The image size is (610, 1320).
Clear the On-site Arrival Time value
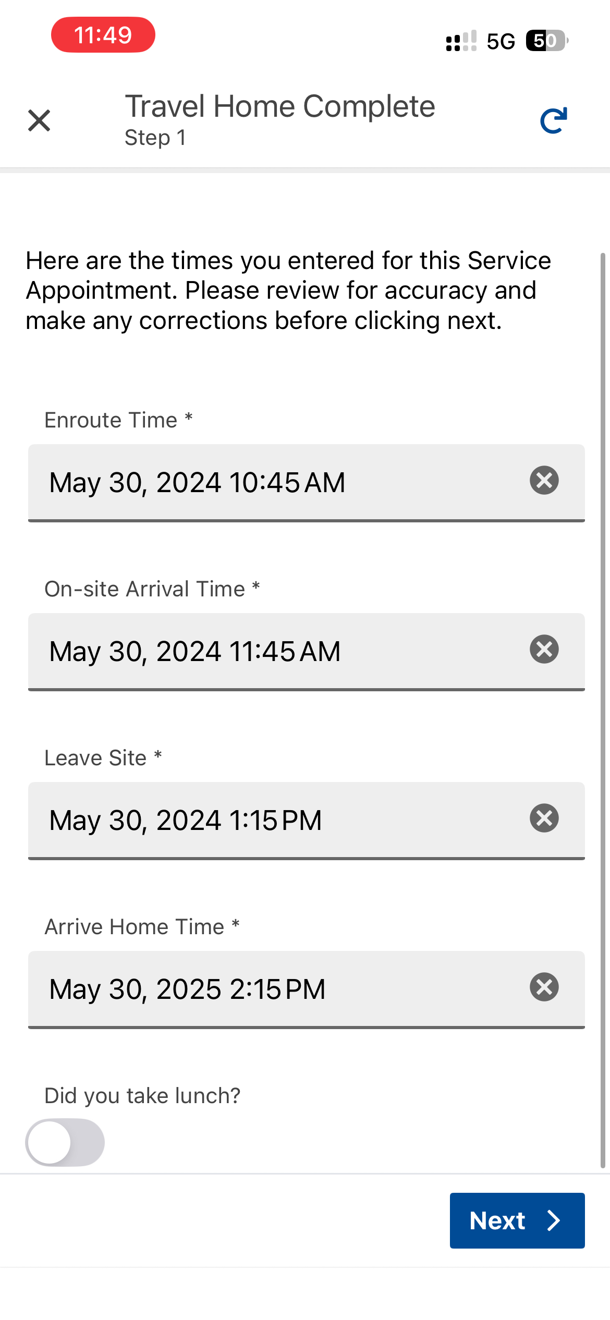[x=544, y=649]
